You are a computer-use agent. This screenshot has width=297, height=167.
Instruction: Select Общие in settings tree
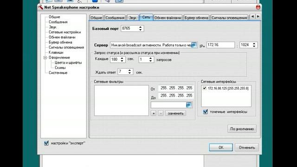[x=54, y=17]
